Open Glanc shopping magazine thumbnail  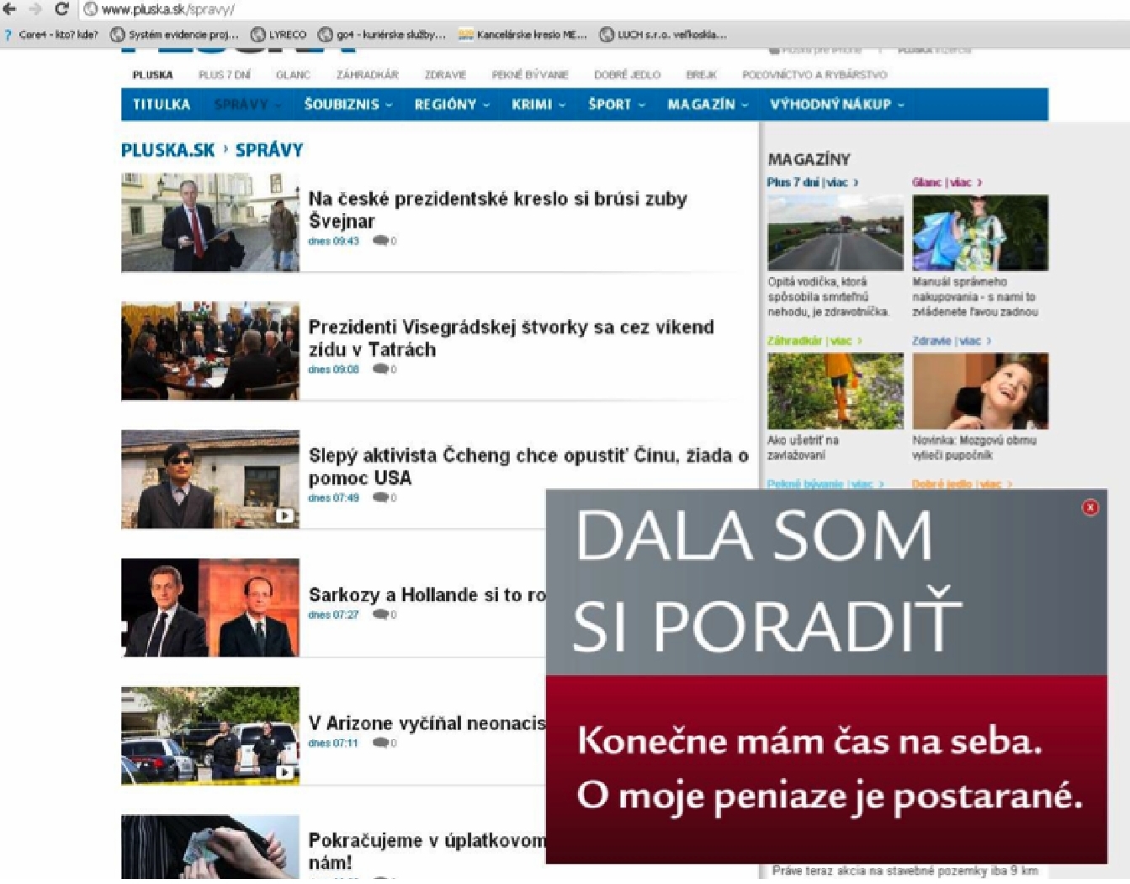[x=980, y=233]
